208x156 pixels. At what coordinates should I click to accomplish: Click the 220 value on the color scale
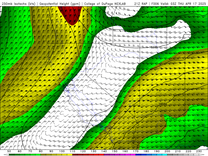tap(188, 151)
